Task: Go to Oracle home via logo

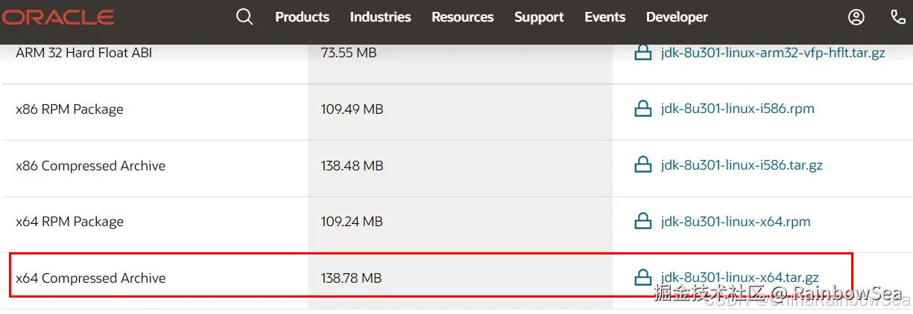Action: click(57, 17)
